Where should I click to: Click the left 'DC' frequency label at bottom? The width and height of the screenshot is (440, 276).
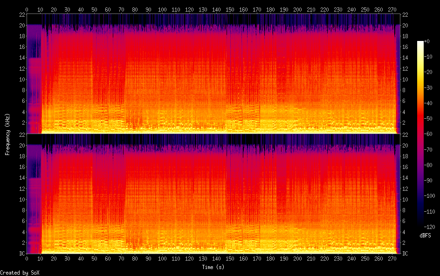tap(21, 254)
